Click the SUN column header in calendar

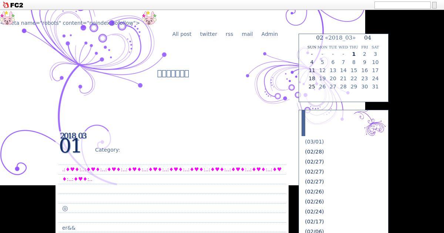pyautogui.click(x=312, y=47)
